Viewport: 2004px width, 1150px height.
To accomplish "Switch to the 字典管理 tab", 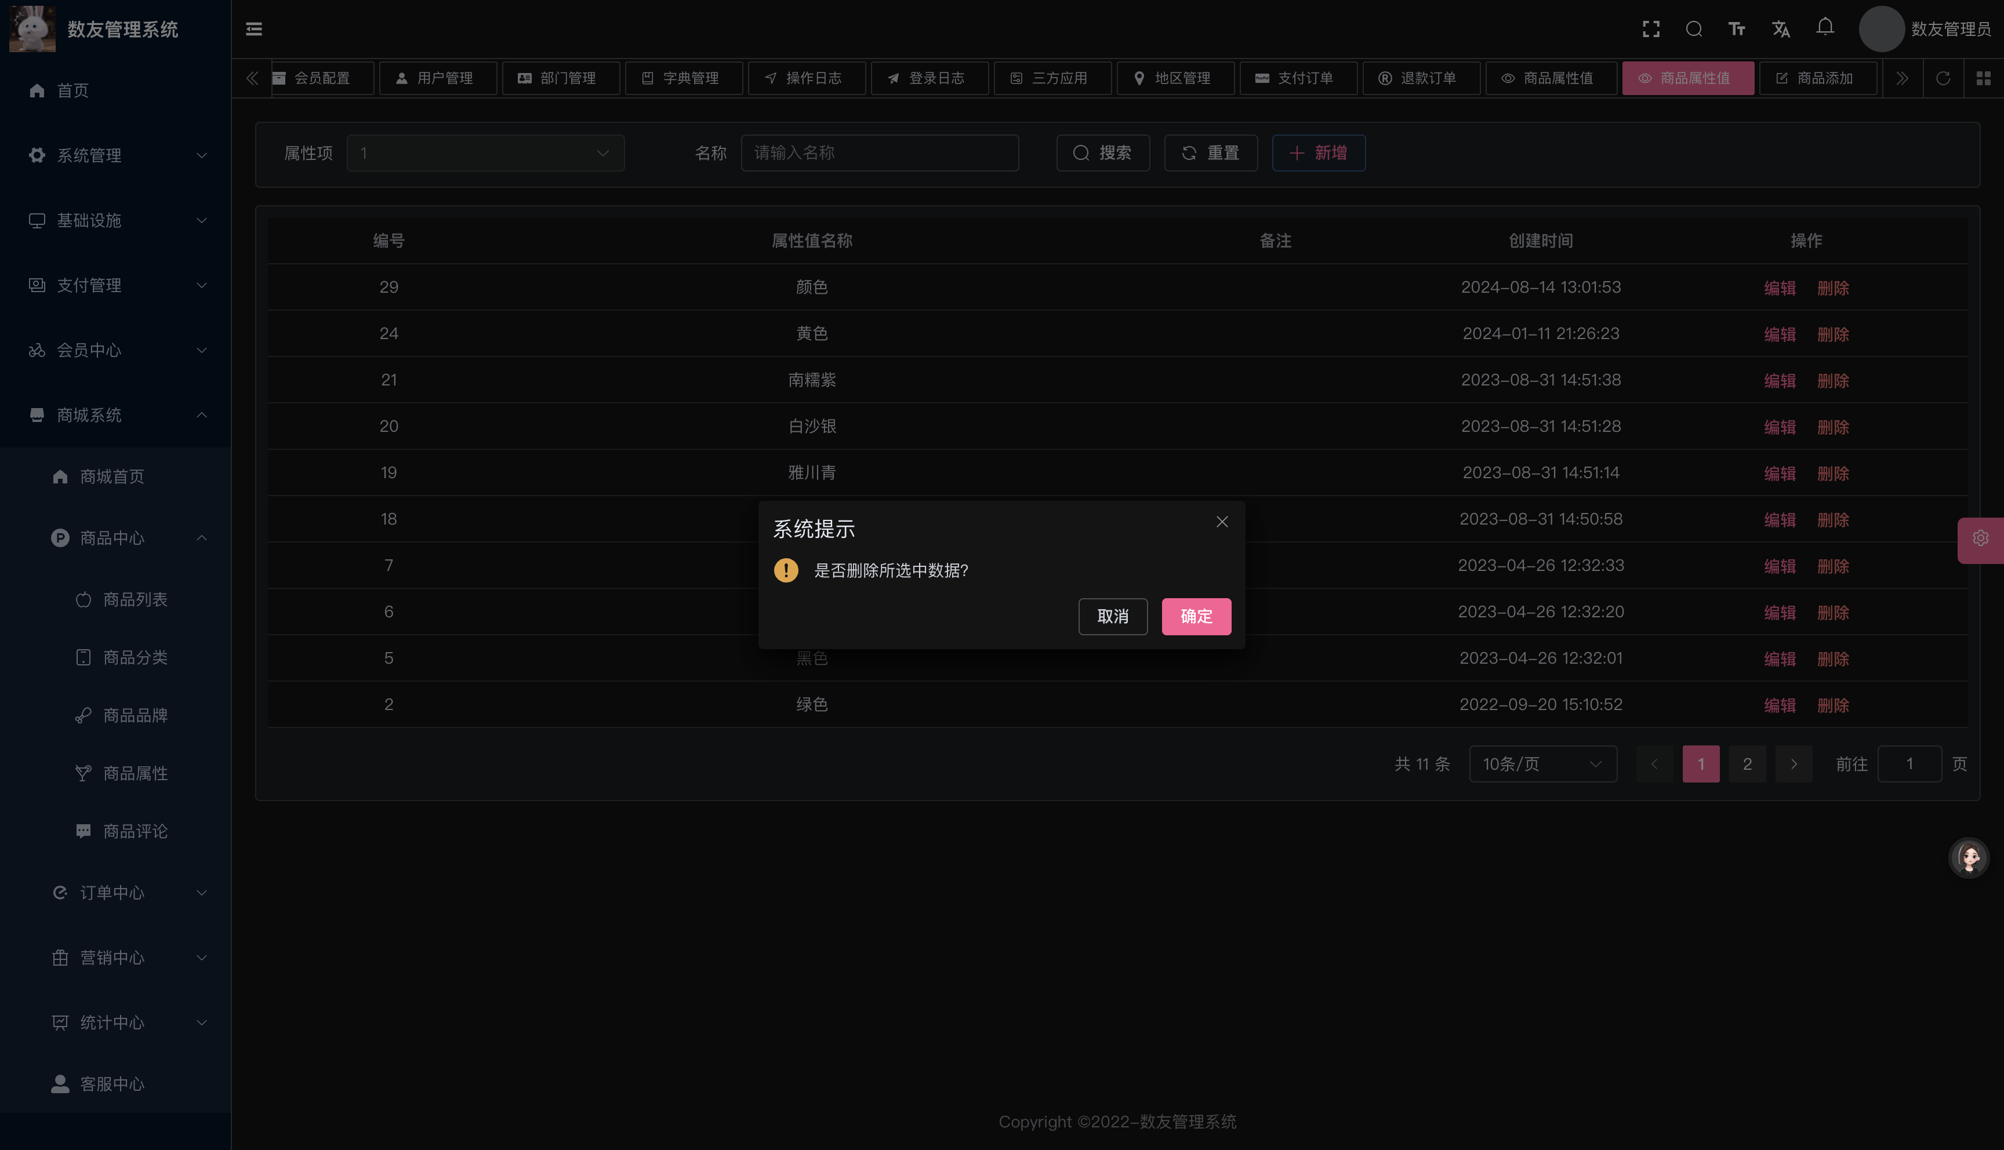I will (x=683, y=78).
